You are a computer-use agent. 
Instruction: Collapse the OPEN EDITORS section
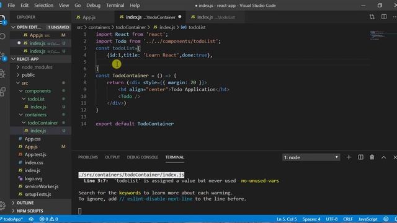point(41,27)
